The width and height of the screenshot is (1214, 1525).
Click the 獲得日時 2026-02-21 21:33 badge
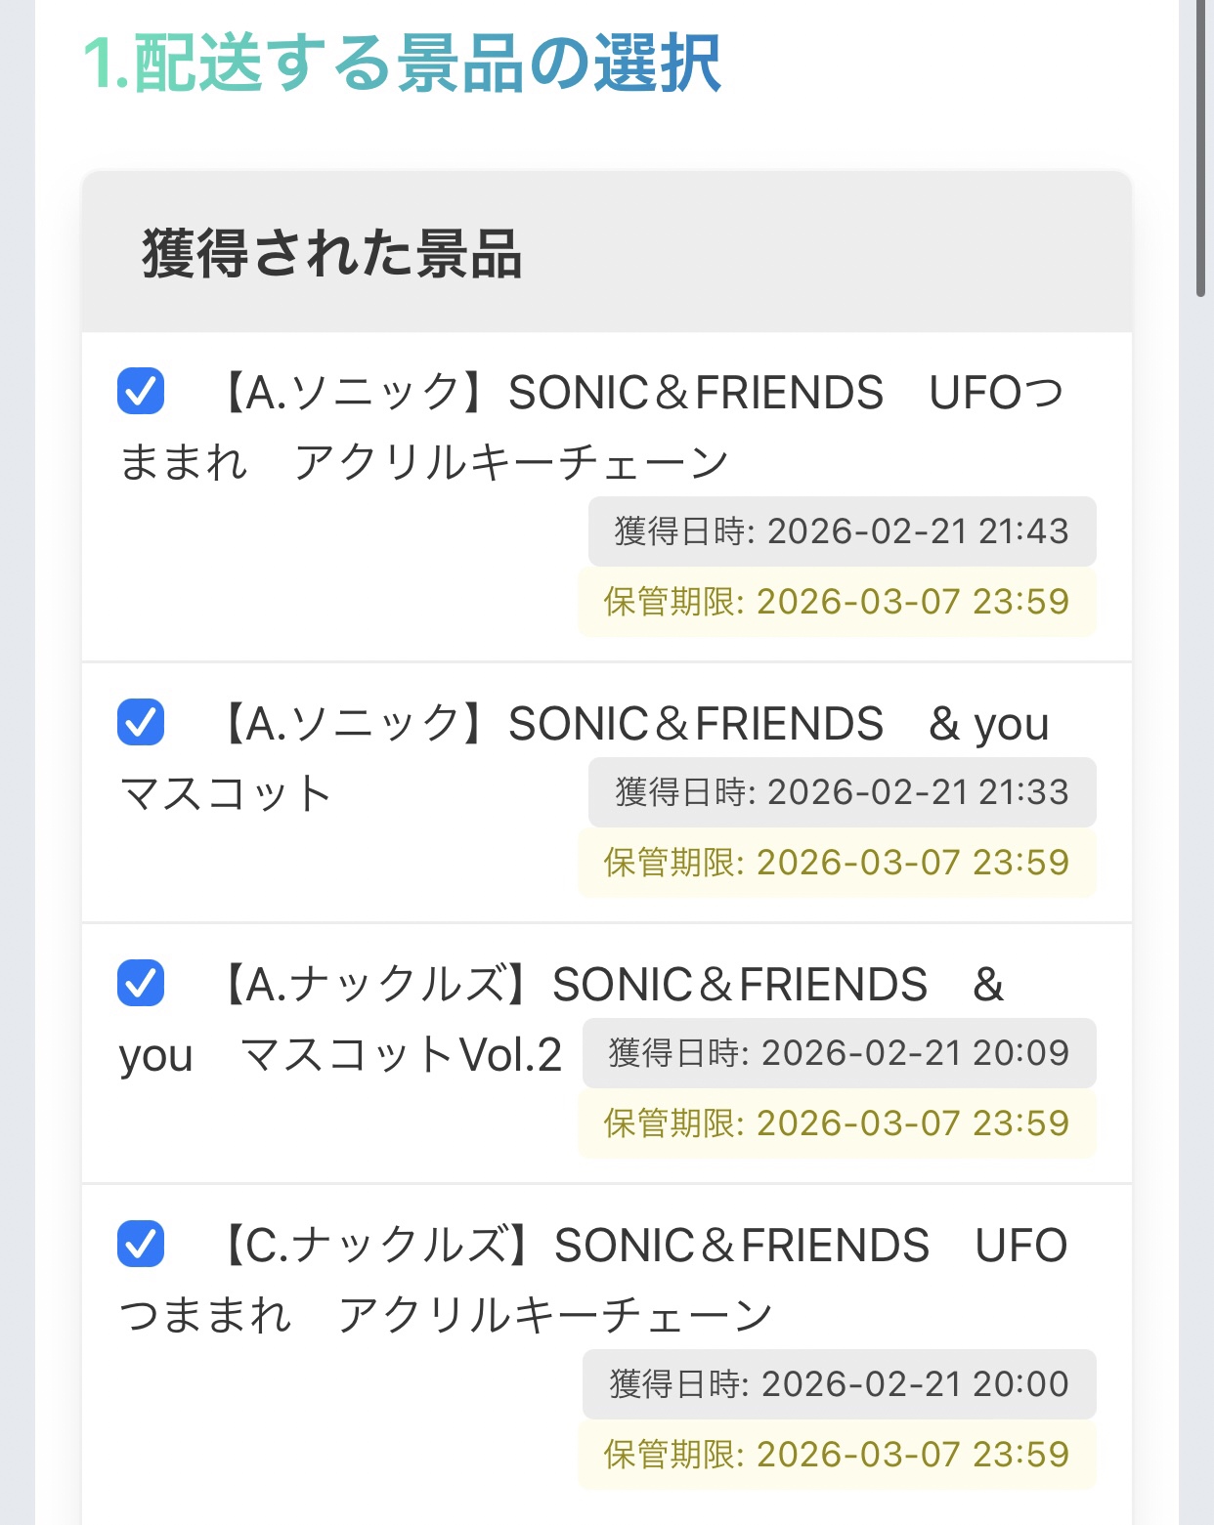click(x=842, y=792)
